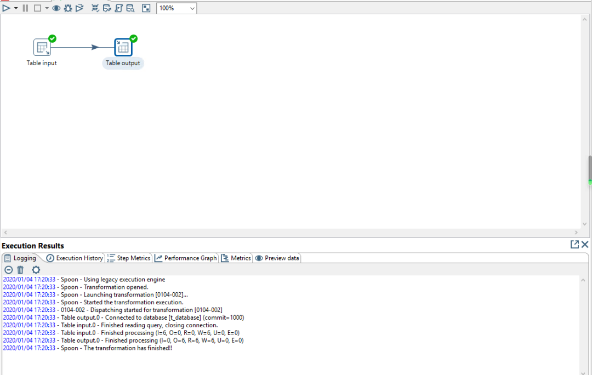
Task: Verify the transformation icon
Action: [x=95, y=8]
